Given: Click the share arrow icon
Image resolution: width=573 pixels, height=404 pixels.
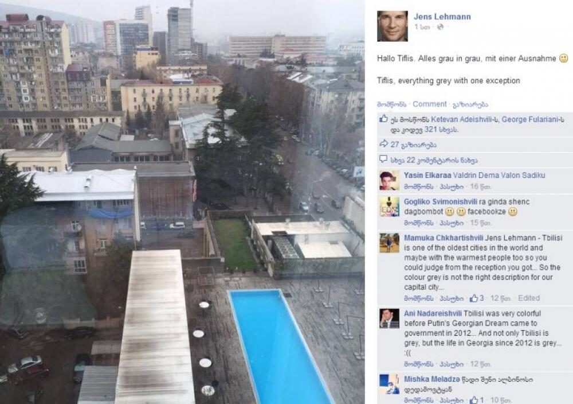Looking at the screenshot, I should [383, 144].
